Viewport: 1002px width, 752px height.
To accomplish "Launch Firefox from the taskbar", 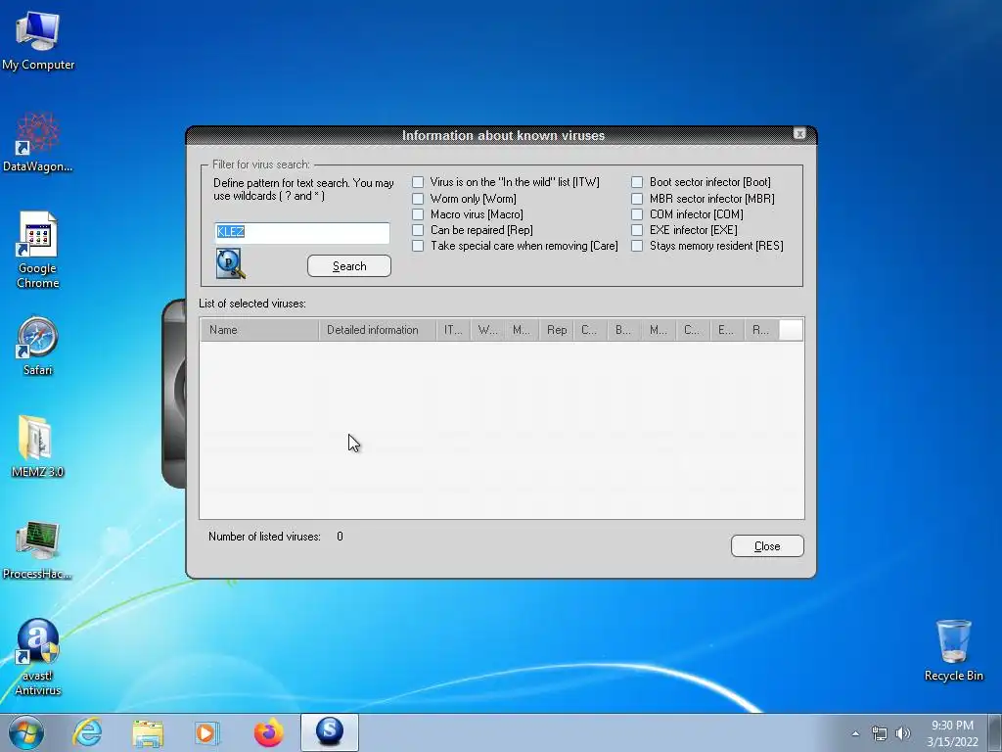I will click(x=268, y=732).
